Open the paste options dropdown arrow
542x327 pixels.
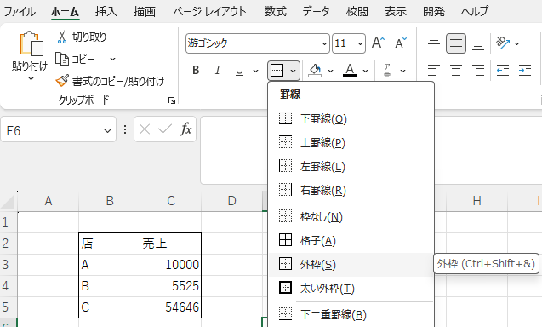tap(31, 79)
